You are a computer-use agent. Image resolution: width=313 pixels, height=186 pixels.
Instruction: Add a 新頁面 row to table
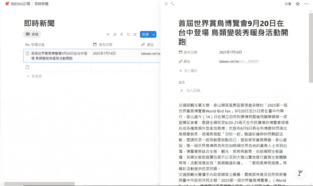click(x=34, y=76)
